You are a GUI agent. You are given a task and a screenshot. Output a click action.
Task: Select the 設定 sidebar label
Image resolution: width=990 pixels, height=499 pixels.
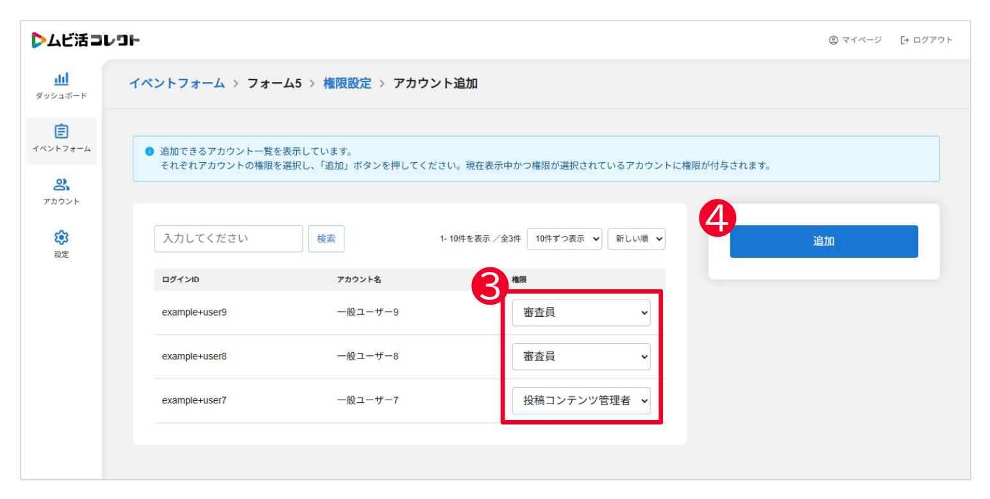click(x=62, y=255)
